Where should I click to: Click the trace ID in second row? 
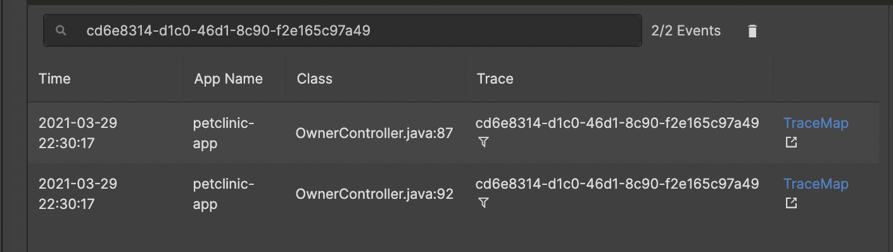(x=617, y=184)
